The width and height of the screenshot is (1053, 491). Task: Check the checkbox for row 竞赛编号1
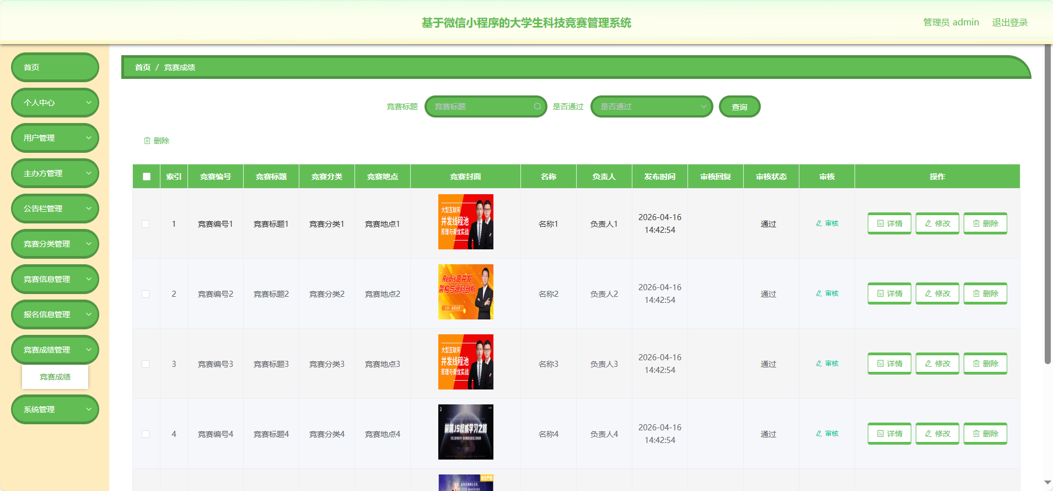[x=146, y=224]
